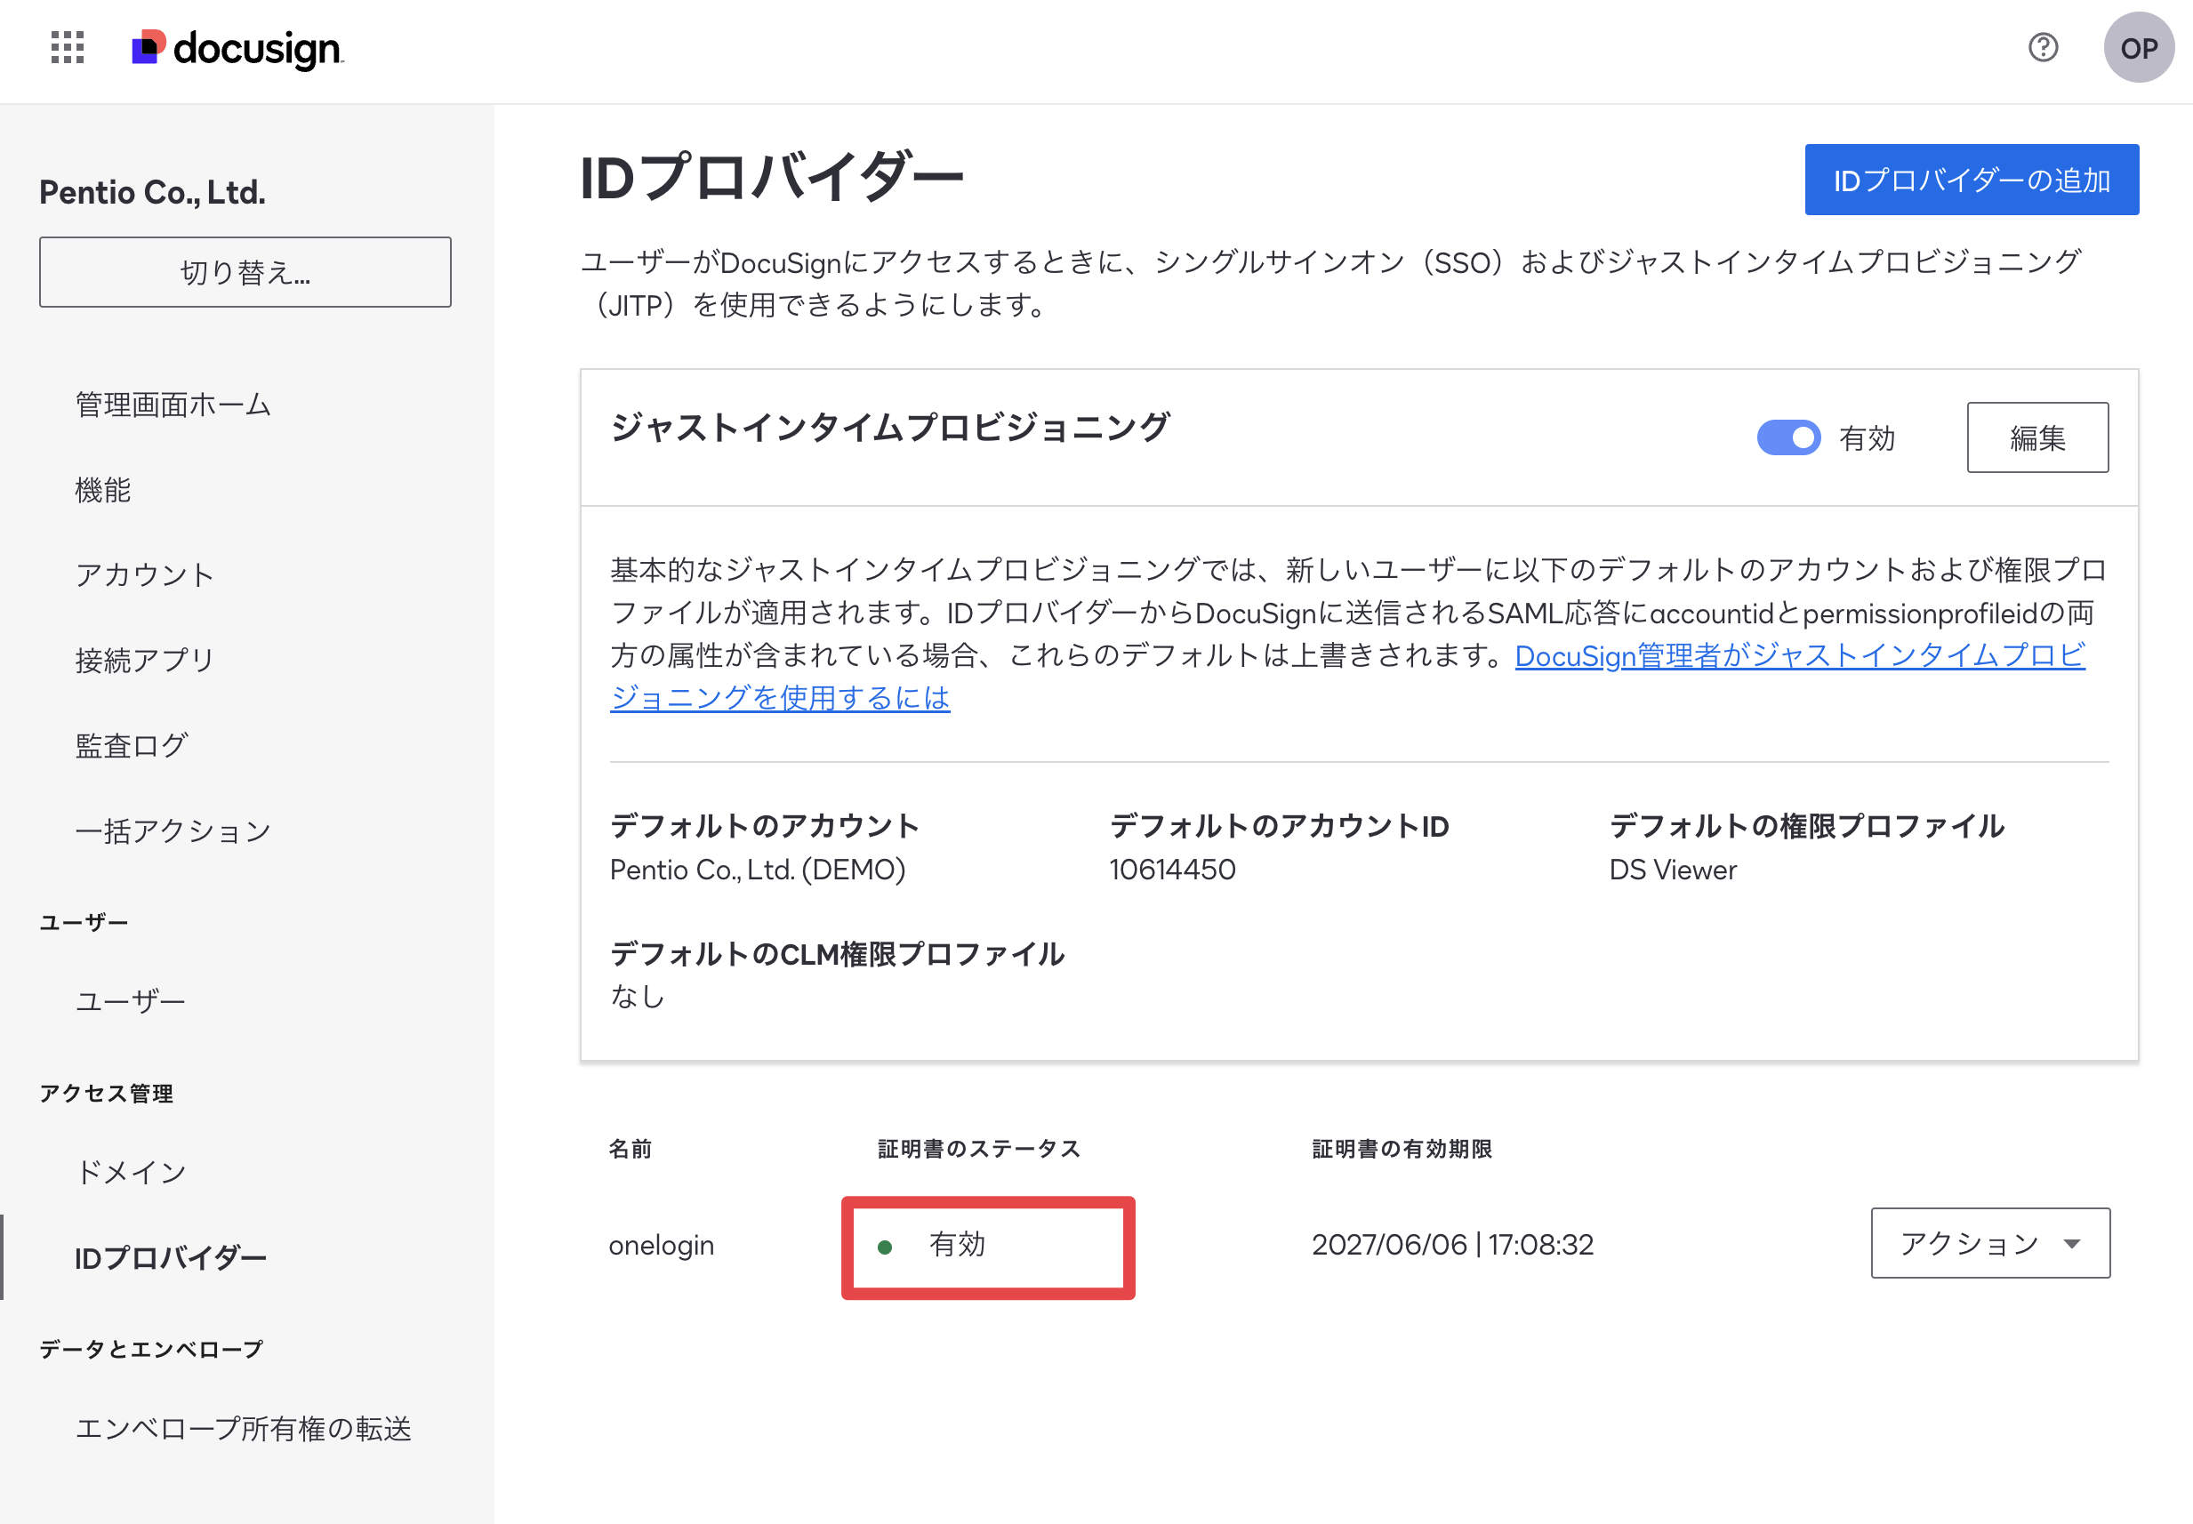Click the Pentio Co., Ltd. organization name

[x=152, y=192]
